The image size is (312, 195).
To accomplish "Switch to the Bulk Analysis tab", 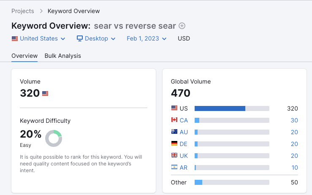I will point(62,56).
